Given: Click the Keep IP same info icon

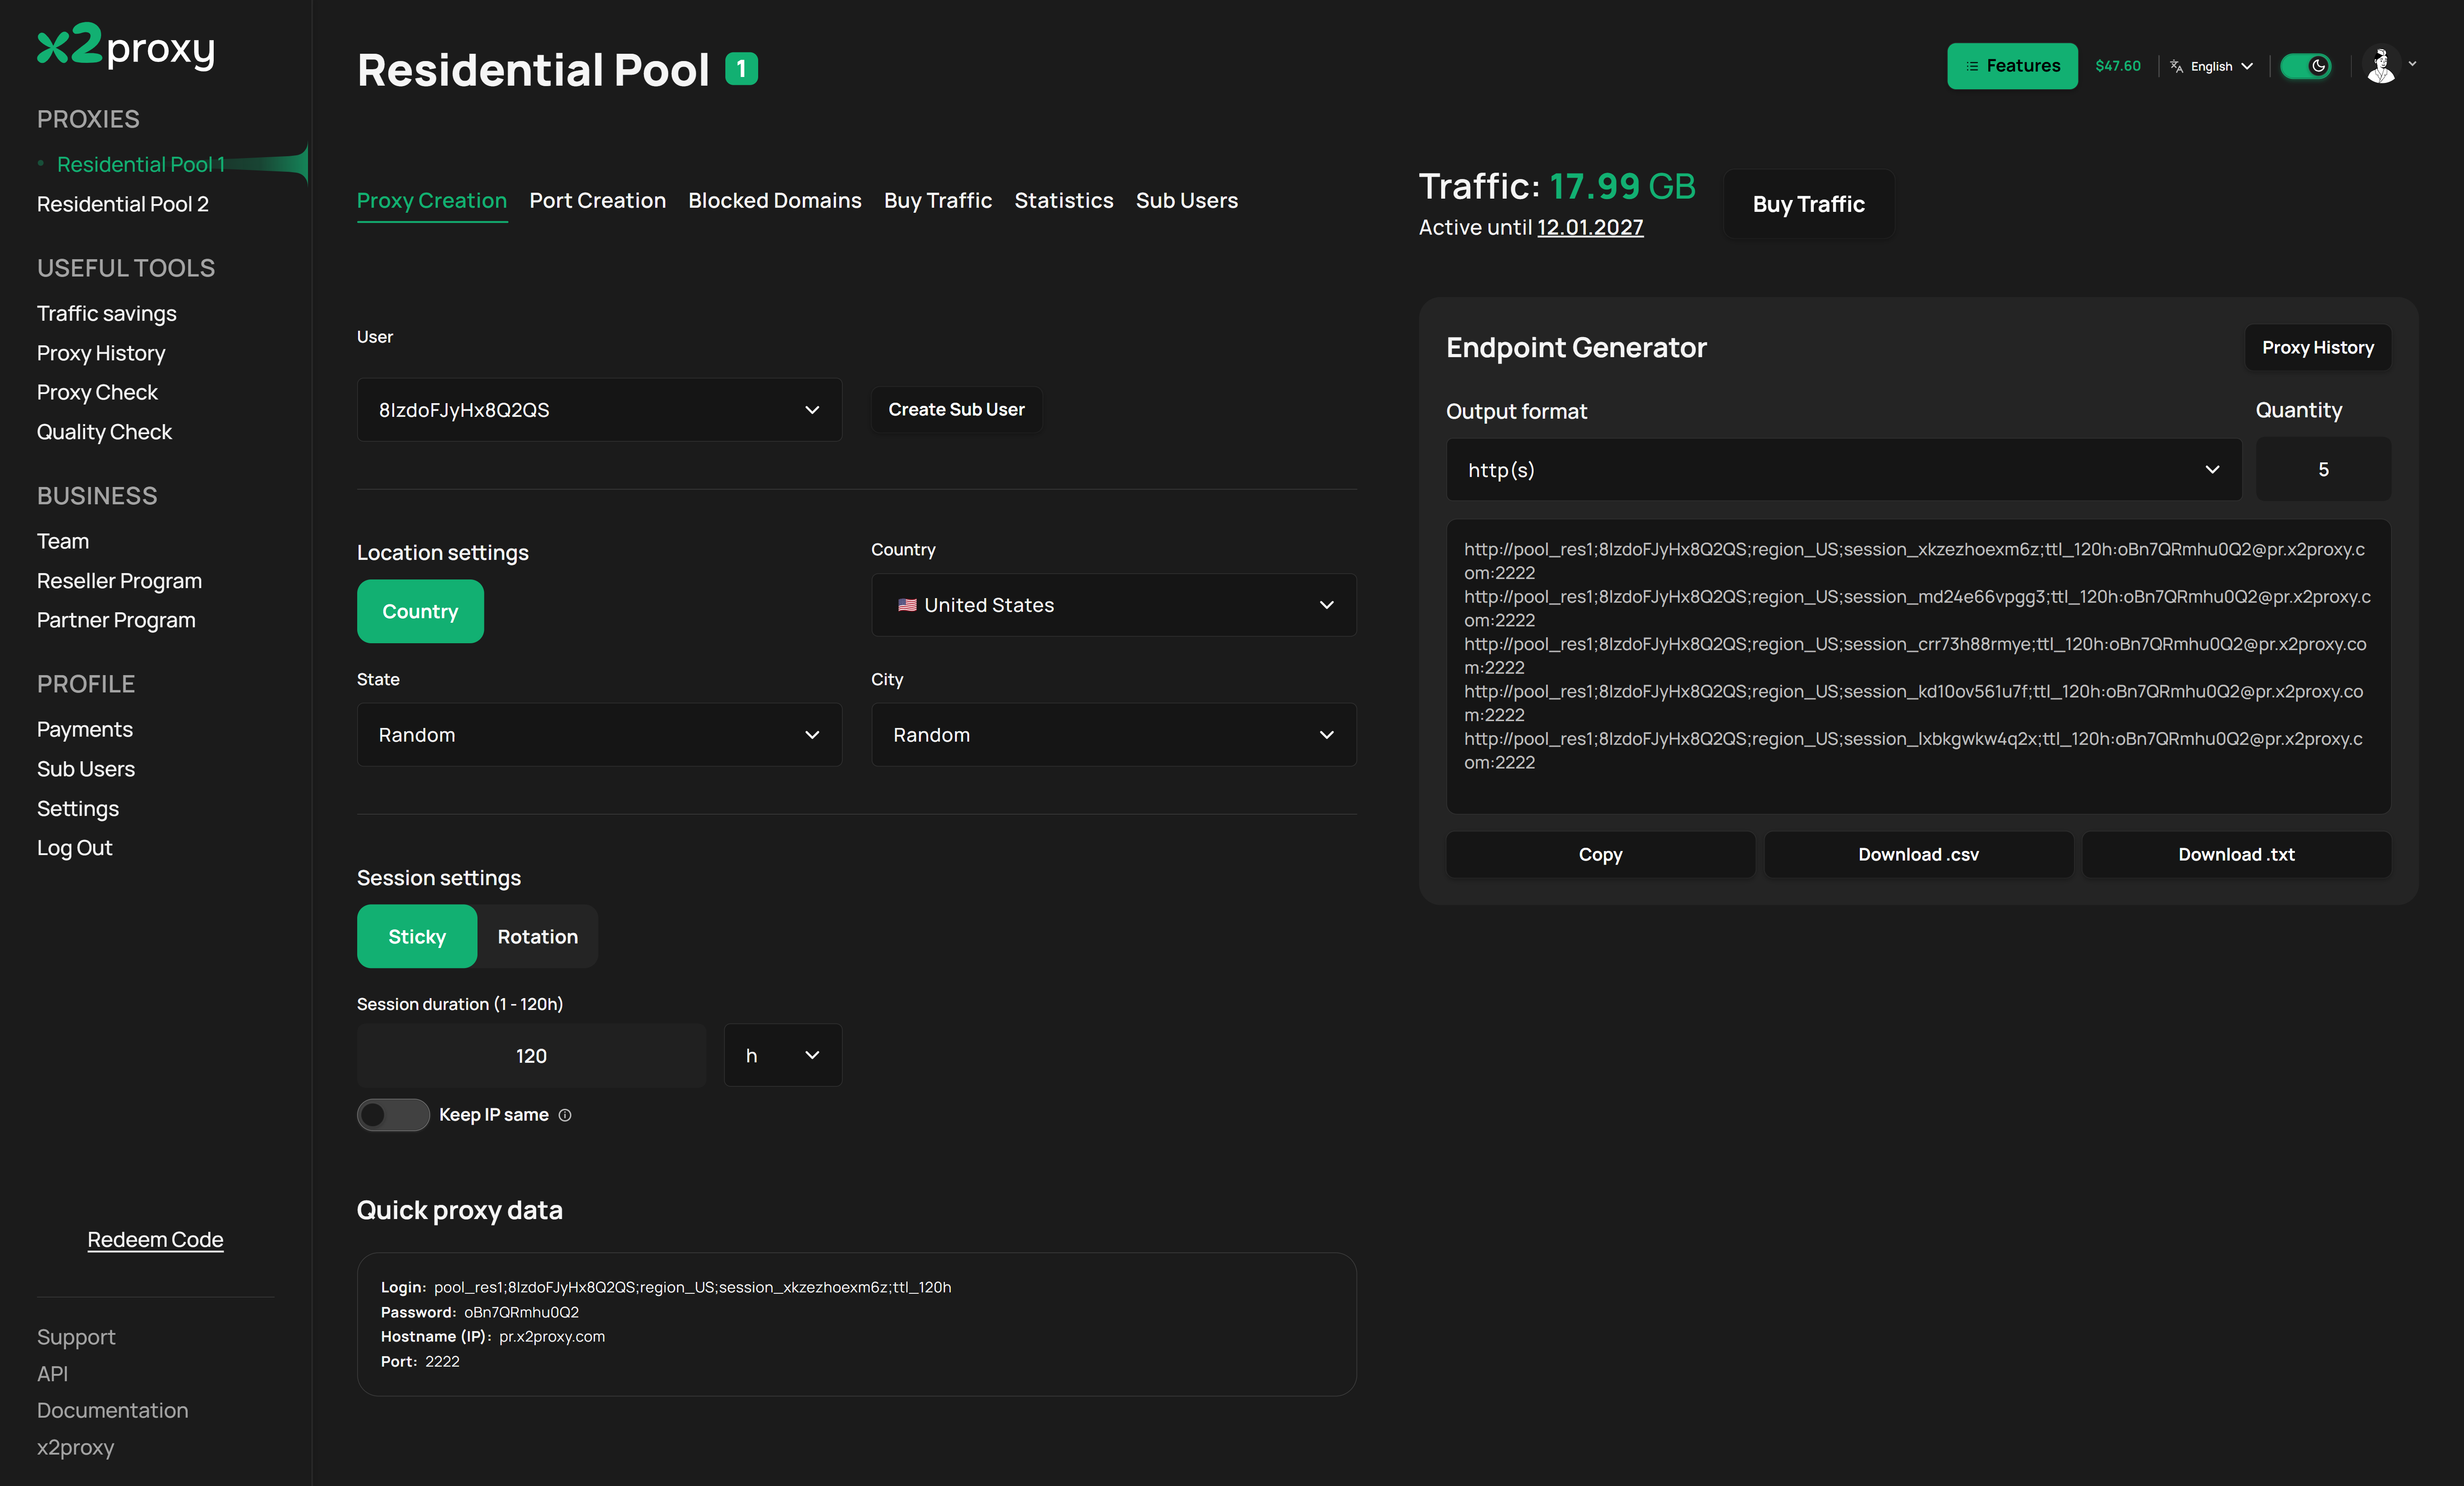Looking at the screenshot, I should [x=565, y=1115].
